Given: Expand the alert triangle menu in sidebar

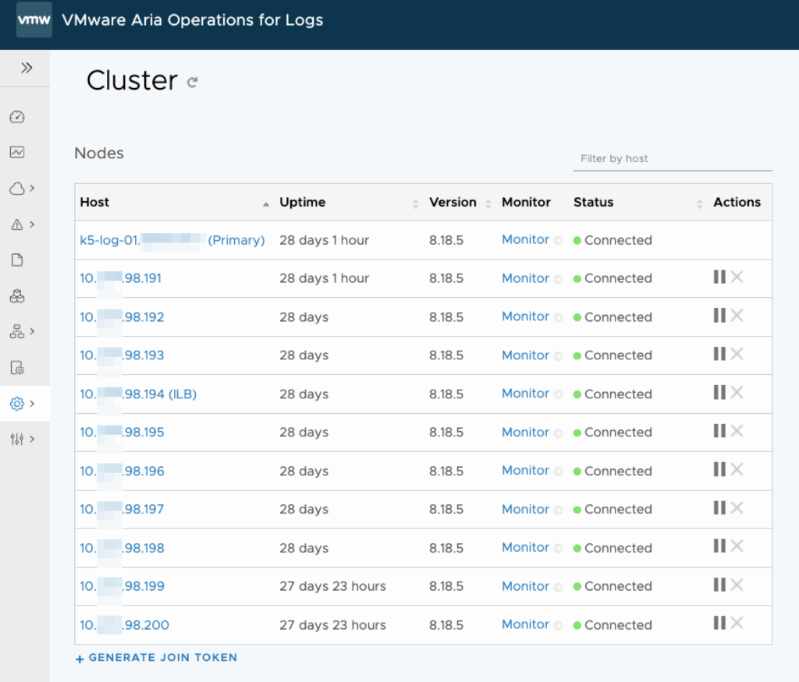Looking at the screenshot, I should coord(23,224).
